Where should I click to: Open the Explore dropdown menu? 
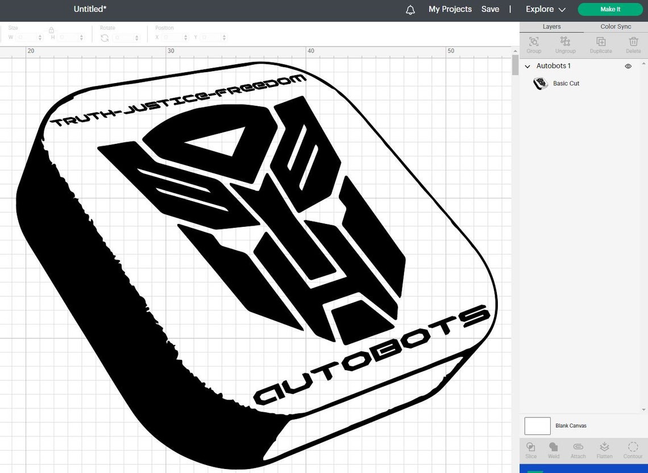[x=544, y=9]
